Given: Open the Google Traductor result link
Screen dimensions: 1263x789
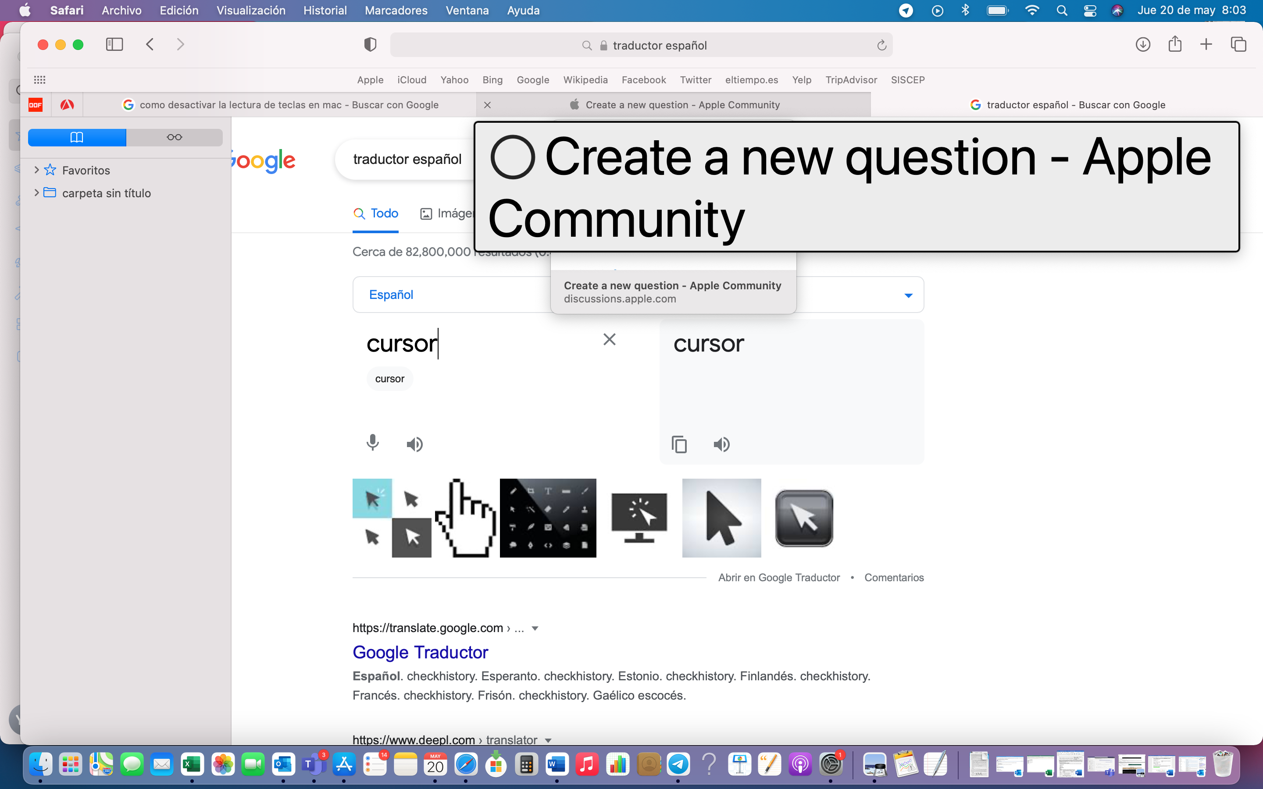Looking at the screenshot, I should (420, 652).
